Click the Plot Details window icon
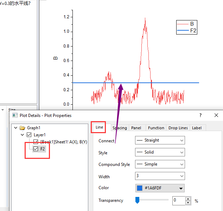The width and height of the screenshot is (223, 211). (x=15, y=115)
